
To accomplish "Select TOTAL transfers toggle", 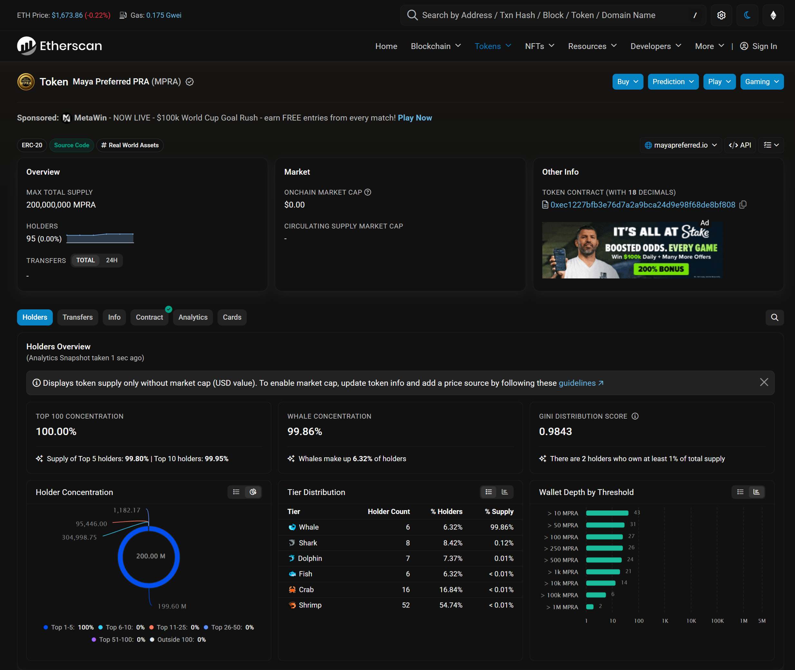I will coord(85,260).
